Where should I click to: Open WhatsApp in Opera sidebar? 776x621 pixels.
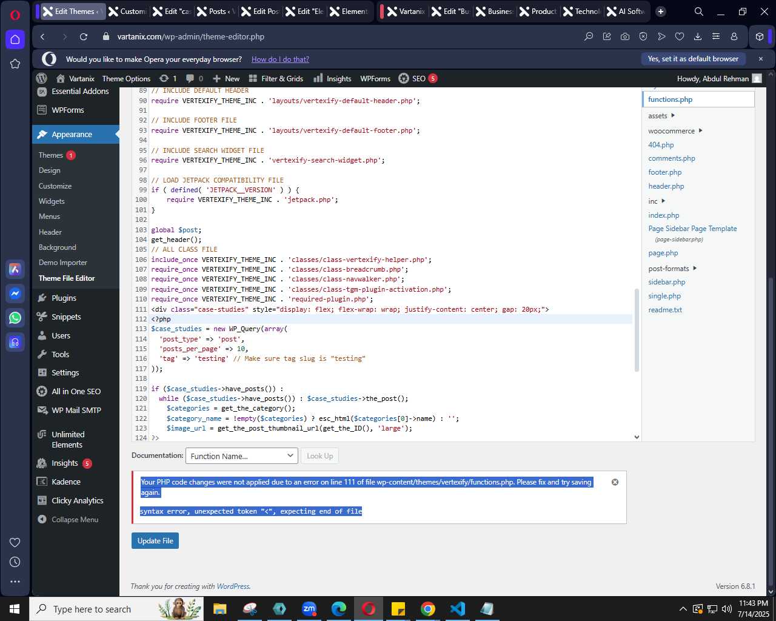(15, 318)
